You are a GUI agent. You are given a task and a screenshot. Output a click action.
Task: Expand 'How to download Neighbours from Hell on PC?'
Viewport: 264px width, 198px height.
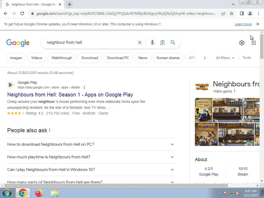91,144
